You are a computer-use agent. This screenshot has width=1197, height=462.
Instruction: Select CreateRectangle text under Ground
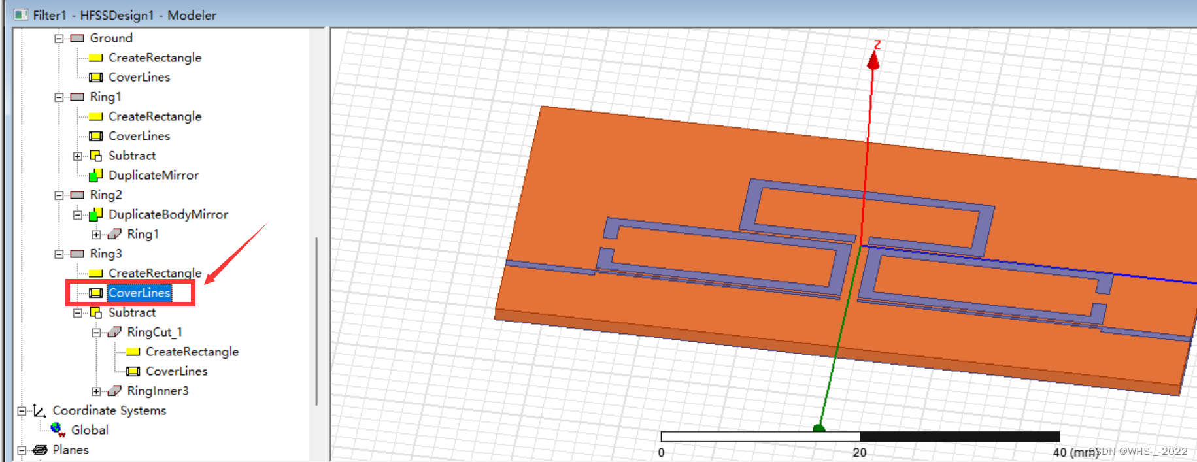(x=155, y=58)
